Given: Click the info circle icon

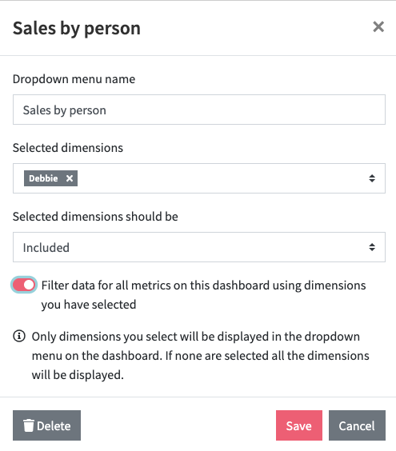Looking at the screenshot, I should pyautogui.click(x=19, y=336).
